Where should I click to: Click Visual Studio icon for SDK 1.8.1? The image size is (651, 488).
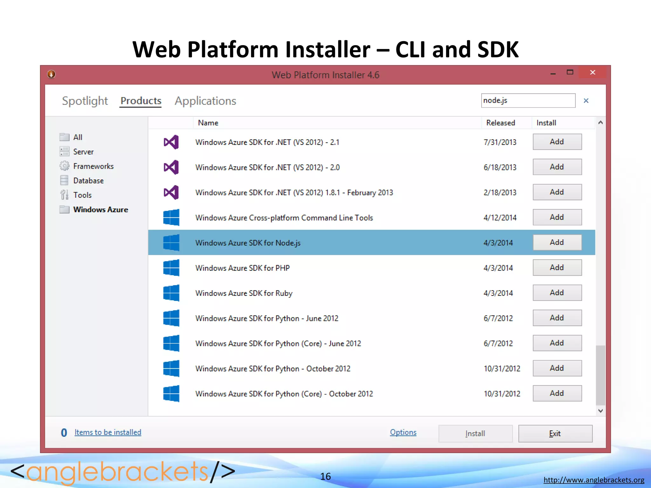pyautogui.click(x=171, y=192)
